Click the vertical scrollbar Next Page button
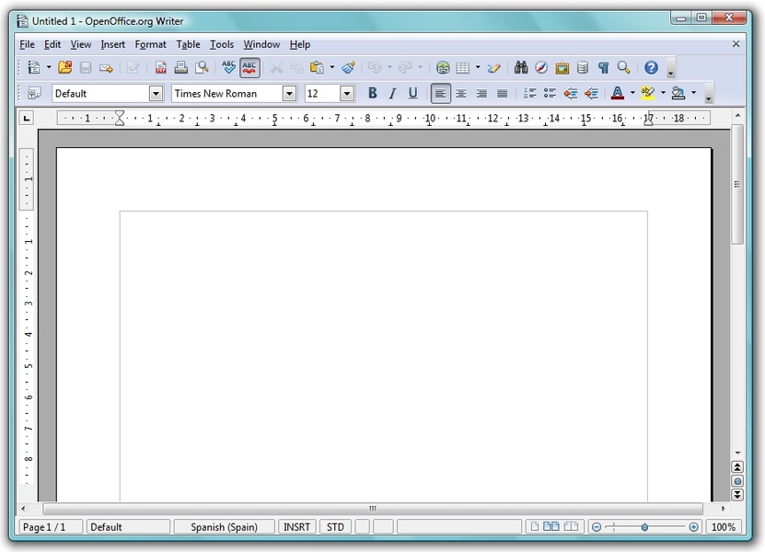This screenshot has height=552, width=765. pyautogui.click(x=737, y=495)
